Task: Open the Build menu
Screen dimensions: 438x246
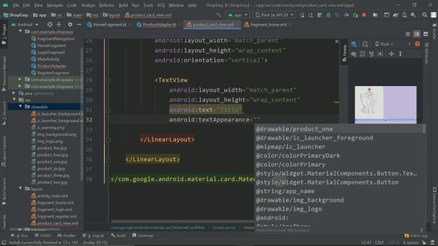Action: 123,5
